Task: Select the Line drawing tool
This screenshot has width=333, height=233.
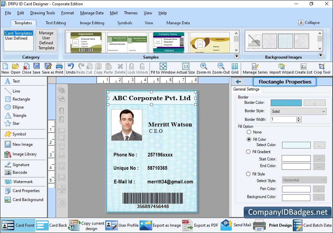Action: (12, 91)
